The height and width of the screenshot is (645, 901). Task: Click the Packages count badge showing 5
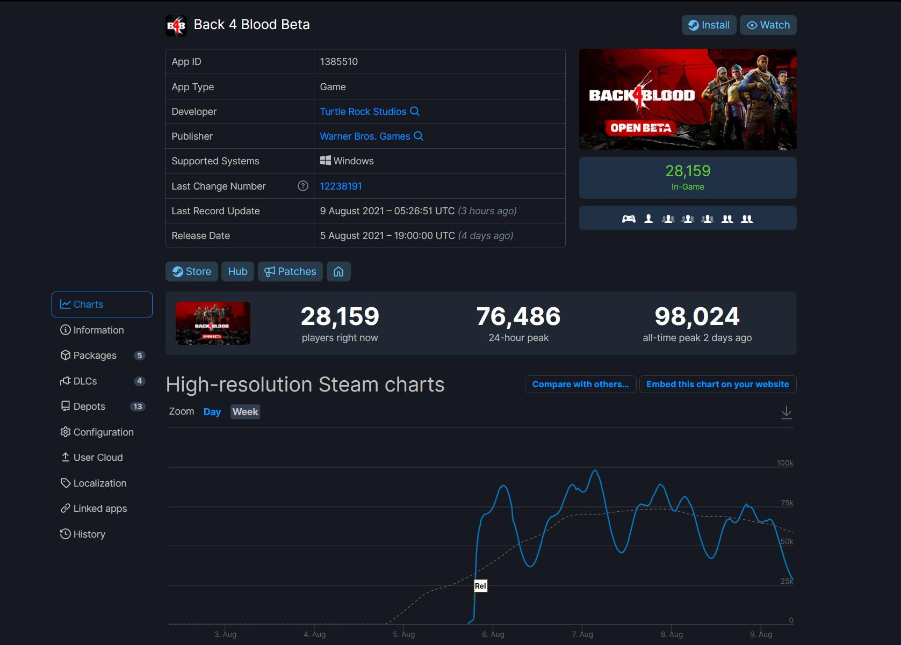pos(140,356)
